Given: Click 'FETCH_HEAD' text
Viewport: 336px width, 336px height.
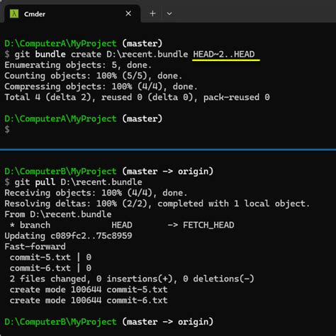Looking at the screenshot, I should pos(208,225).
